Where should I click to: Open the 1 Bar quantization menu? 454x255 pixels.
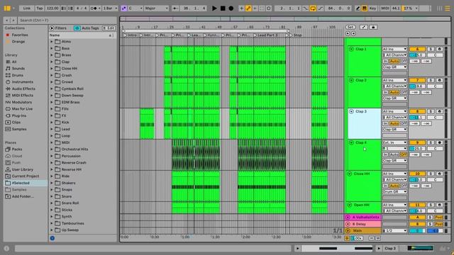click(111, 8)
